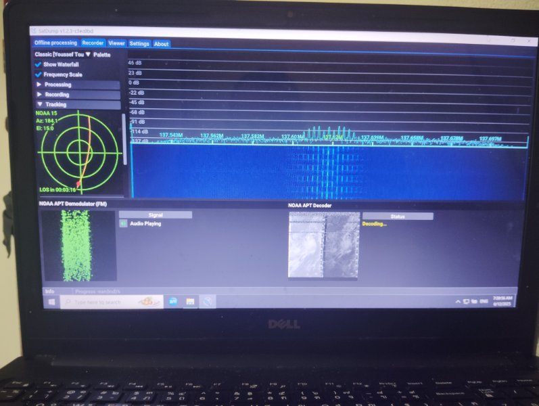Open the Viewer tab
The image size is (539, 406).
[x=116, y=43]
